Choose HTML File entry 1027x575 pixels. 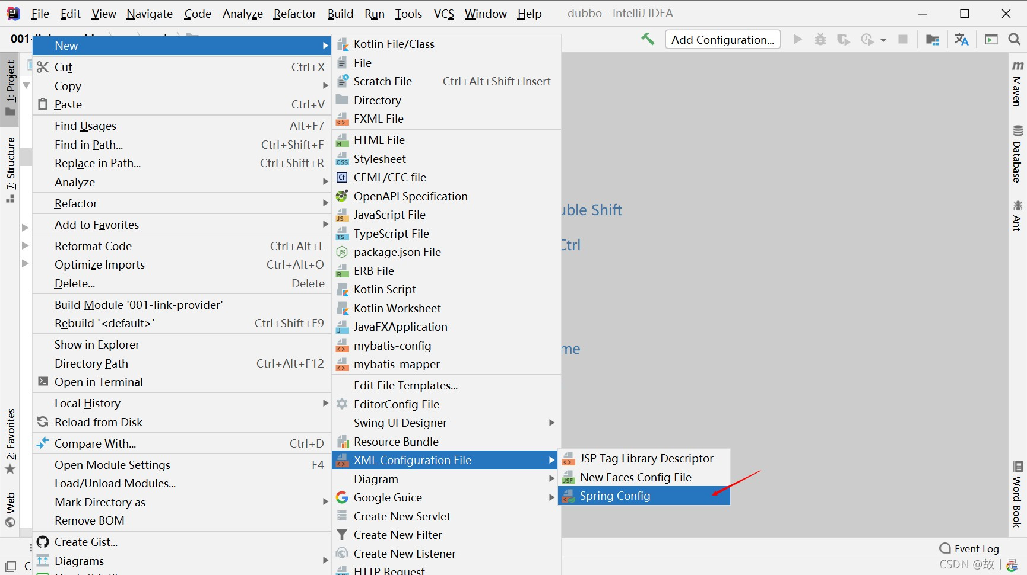tap(446, 140)
